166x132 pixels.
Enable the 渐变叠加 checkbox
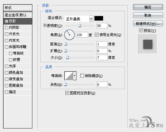(x=6, y=79)
